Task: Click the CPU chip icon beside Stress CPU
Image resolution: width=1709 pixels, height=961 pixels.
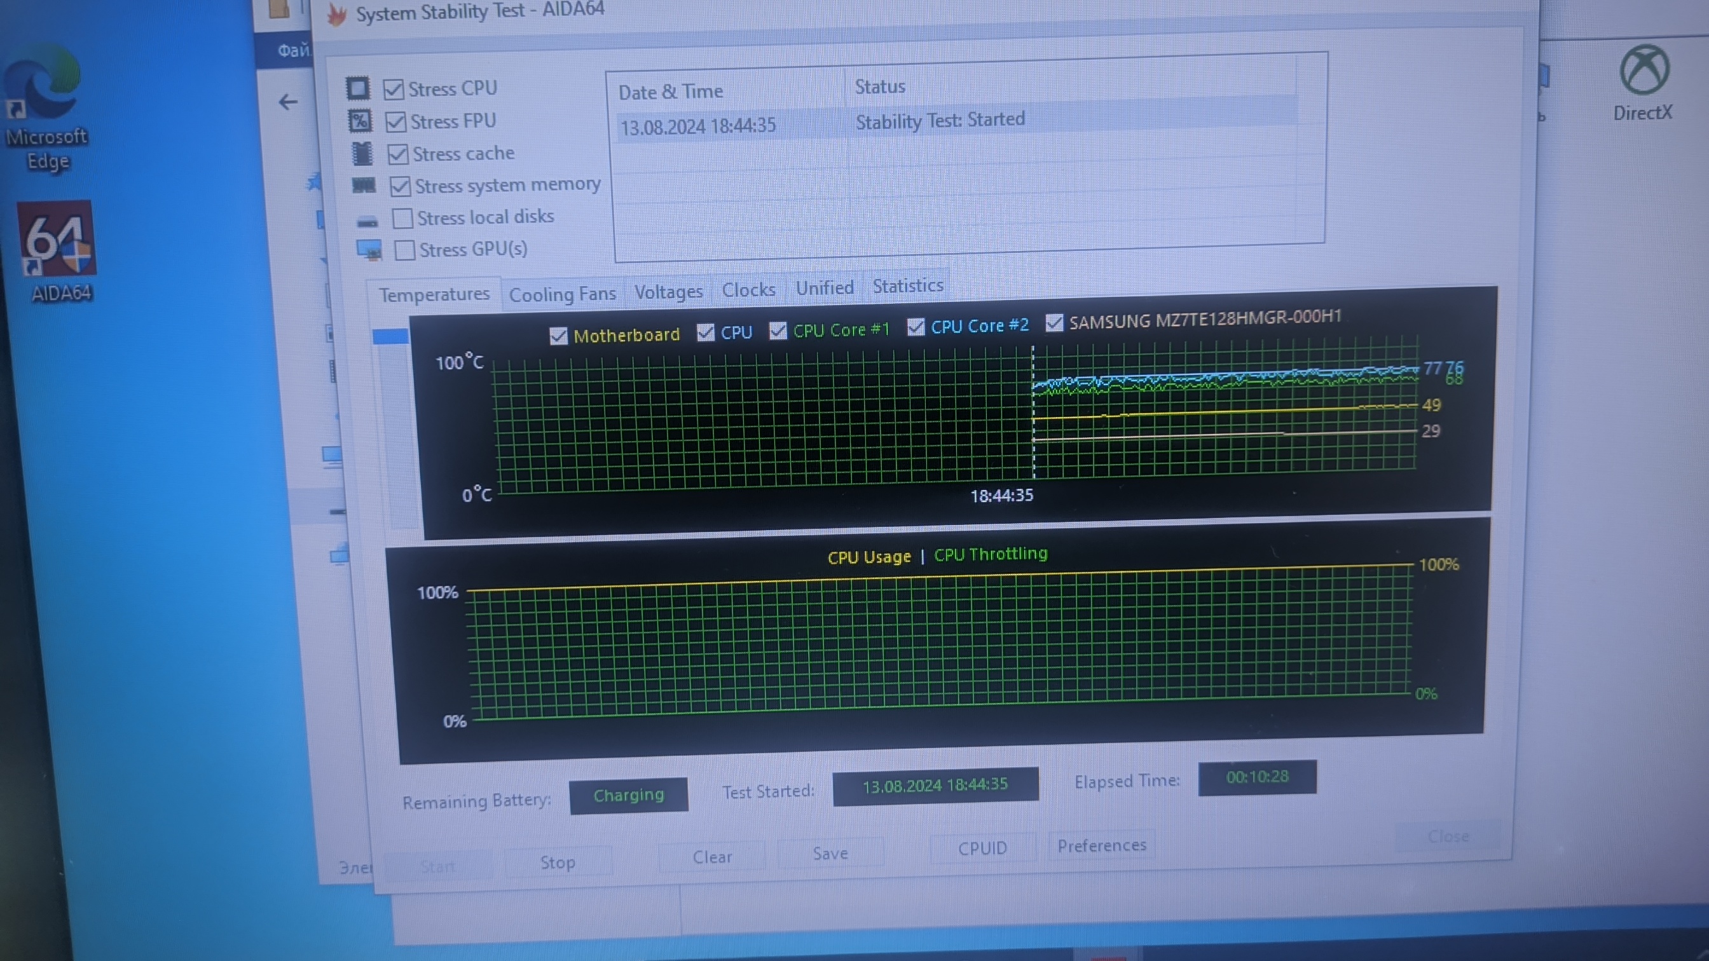Action: pyautogui.click(x=357, y=88)
